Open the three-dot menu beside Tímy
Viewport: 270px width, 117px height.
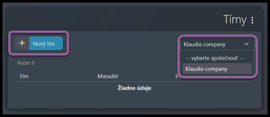pyautogui.click(x=252, y=20)
